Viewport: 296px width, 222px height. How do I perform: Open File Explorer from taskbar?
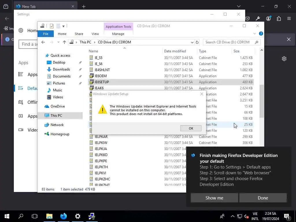point(49,216)
